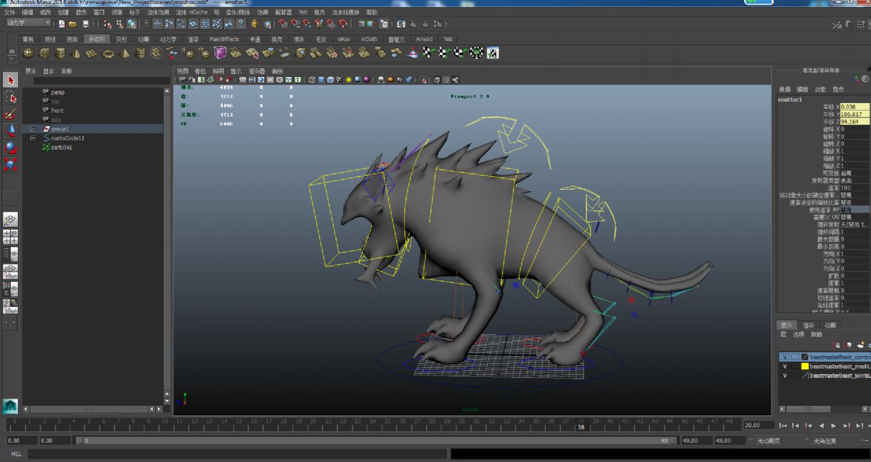Open the 粒子 menu

(133, 12)
